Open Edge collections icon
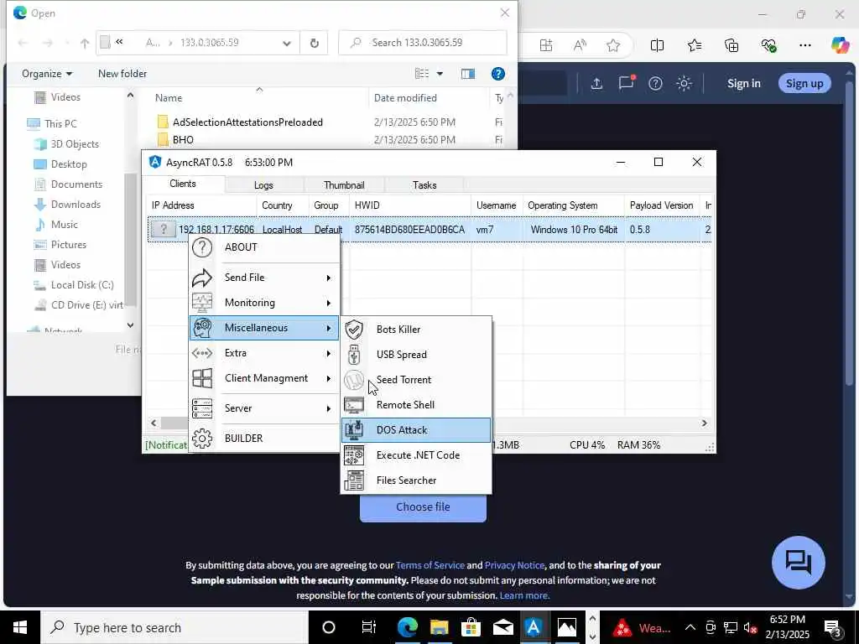The width and height of the screenshot is (859, 644). 731,45
